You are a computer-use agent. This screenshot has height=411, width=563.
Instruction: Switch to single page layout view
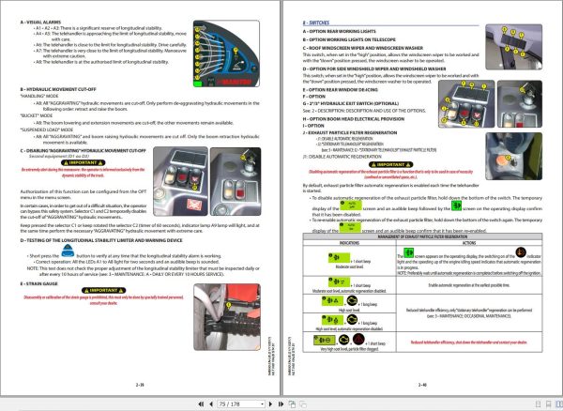[538, 404]
